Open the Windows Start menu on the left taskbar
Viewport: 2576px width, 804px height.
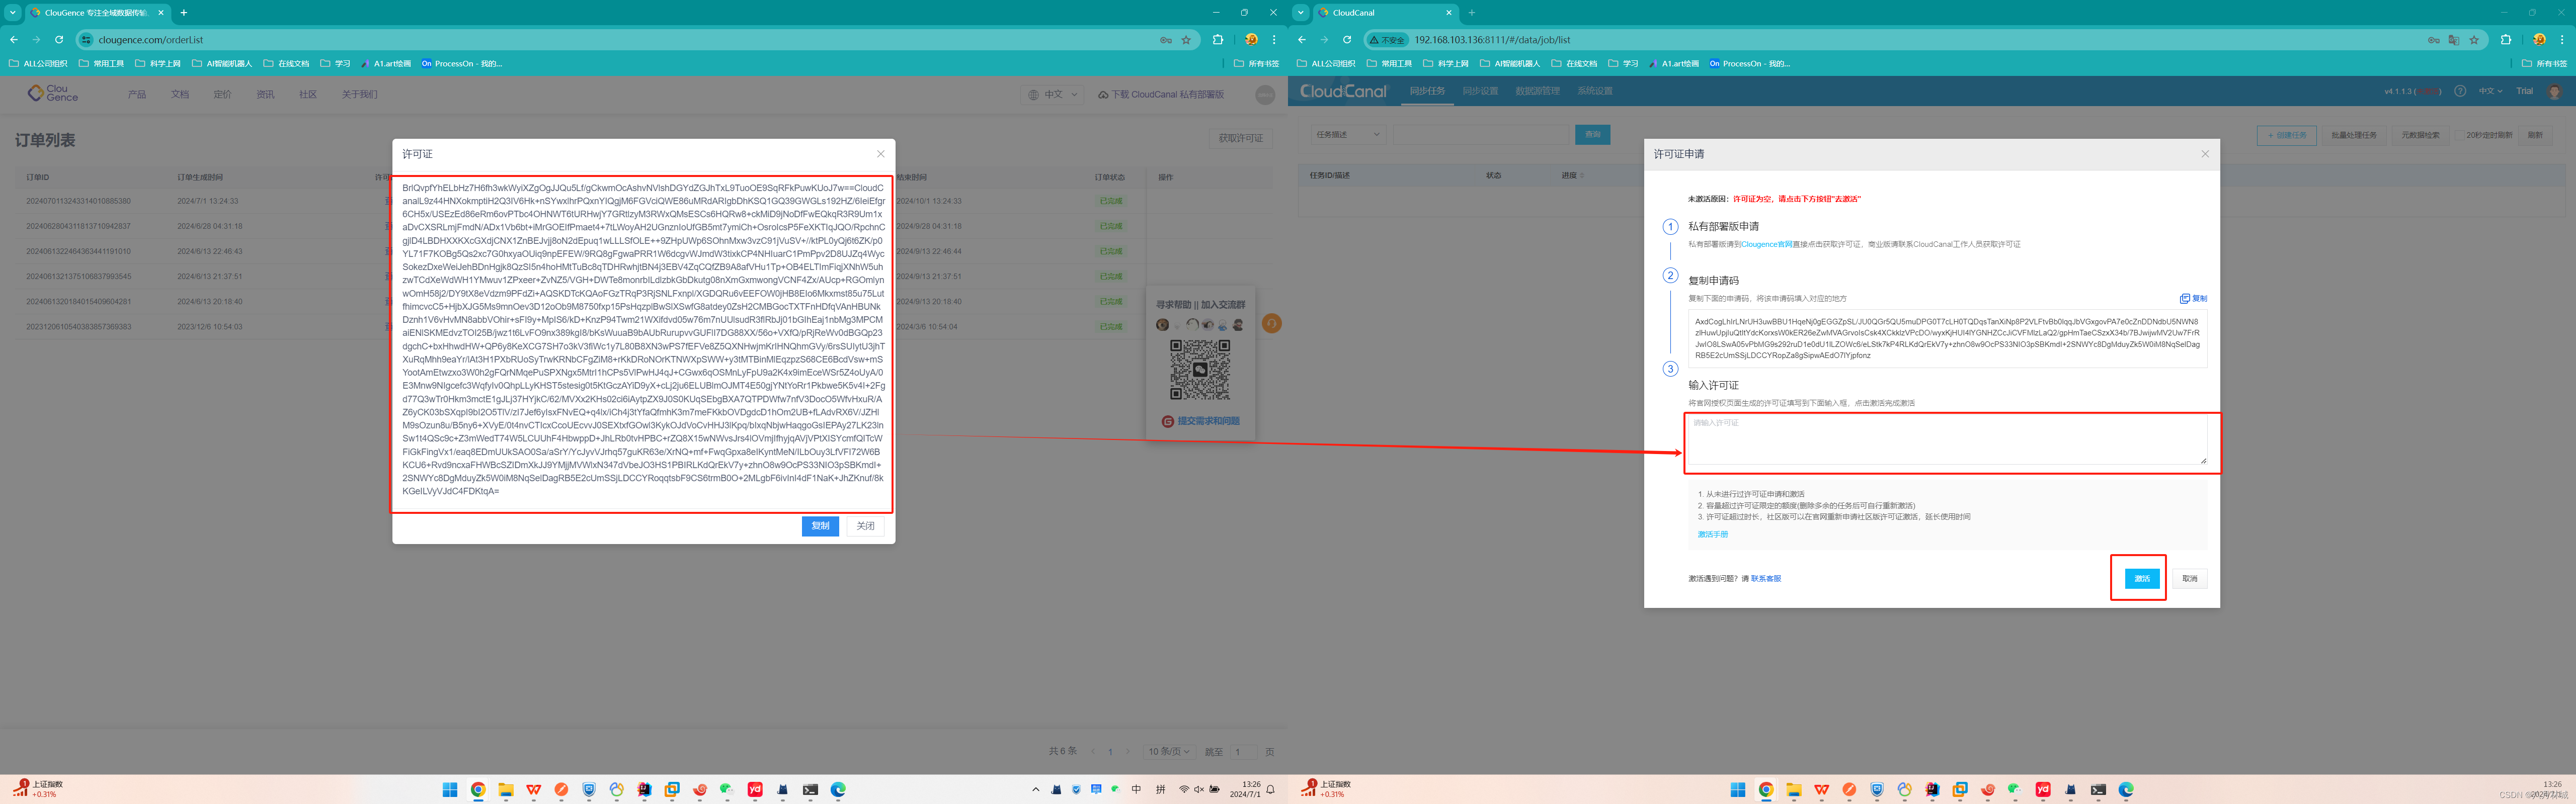click(450, 789)
